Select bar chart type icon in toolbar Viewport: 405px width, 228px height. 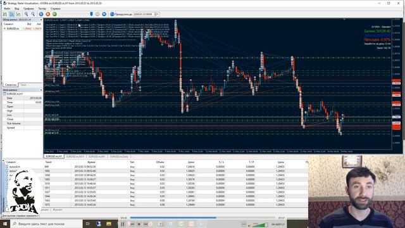click(5, 14)
